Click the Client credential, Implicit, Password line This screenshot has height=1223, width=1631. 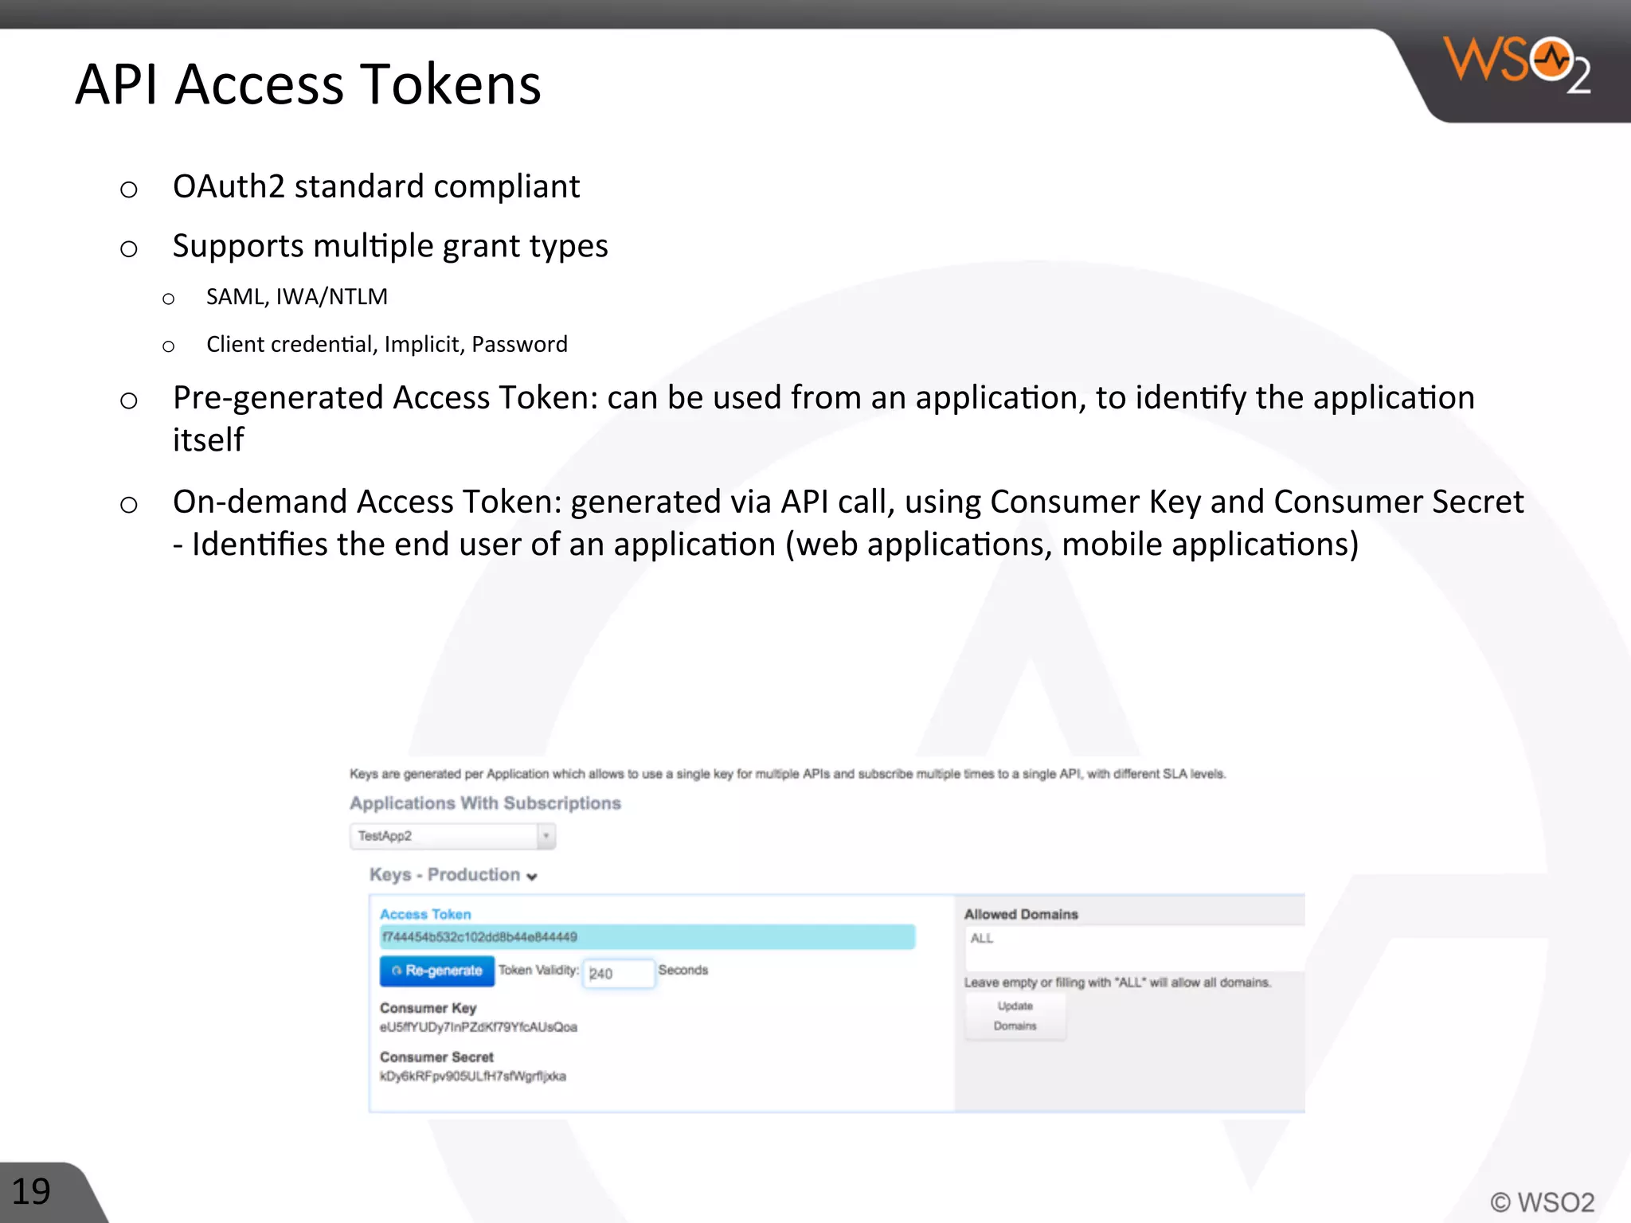(387, 345)
